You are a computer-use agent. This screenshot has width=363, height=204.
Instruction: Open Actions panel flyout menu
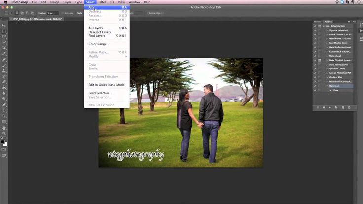coord(354,22)
